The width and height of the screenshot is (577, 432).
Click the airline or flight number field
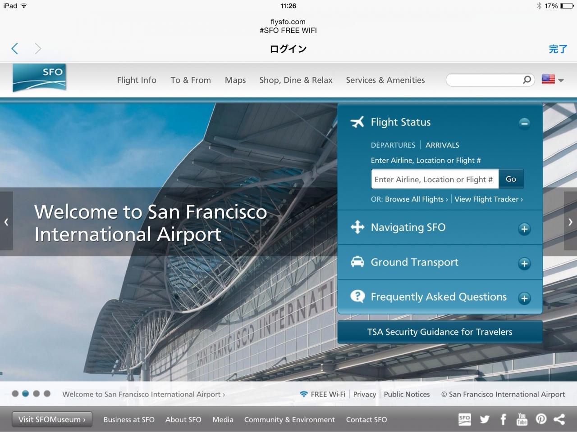click(435, 179)
